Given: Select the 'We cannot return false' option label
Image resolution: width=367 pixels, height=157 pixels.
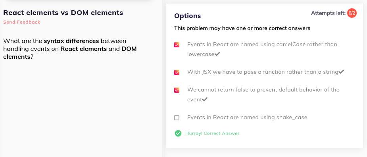Looking at the screenshot, I should 263,95.
